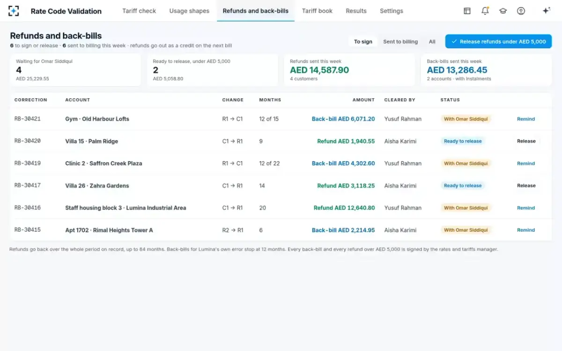The width and height of the screenshot is (562, 351).
Task: Open account Villa 26 · Zahra Gardens
Action: pos(97,186)
